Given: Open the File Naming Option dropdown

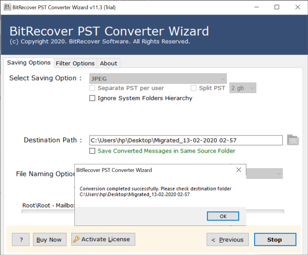Looking at the screenshot, I should (264, 173).
